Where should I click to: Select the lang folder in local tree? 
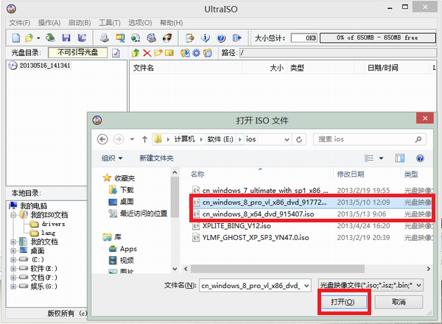click(48, 233)
